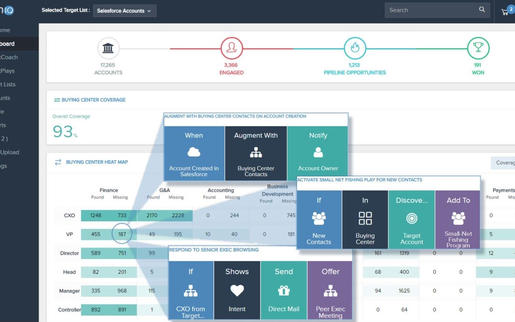Viewport: 515px width, 322px height.
Task: Click the 93% Overall Coverage value
Action: click(x=65, y=132)
